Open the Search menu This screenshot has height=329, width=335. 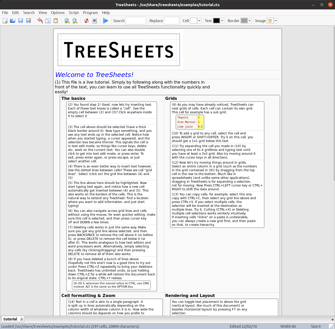point(29,12)
